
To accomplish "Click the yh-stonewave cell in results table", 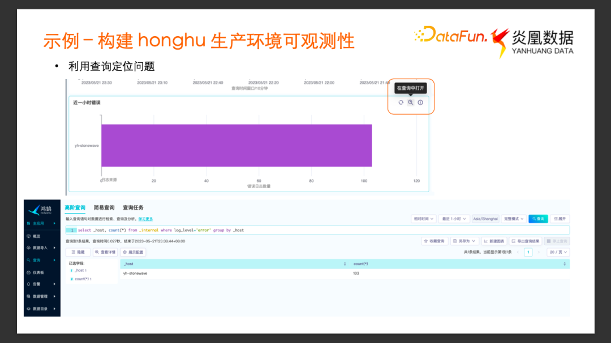I will click(x=135, y=273).
